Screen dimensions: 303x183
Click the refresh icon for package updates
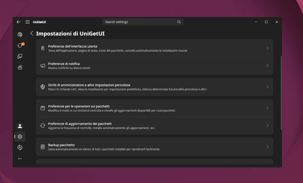[43, 126]
